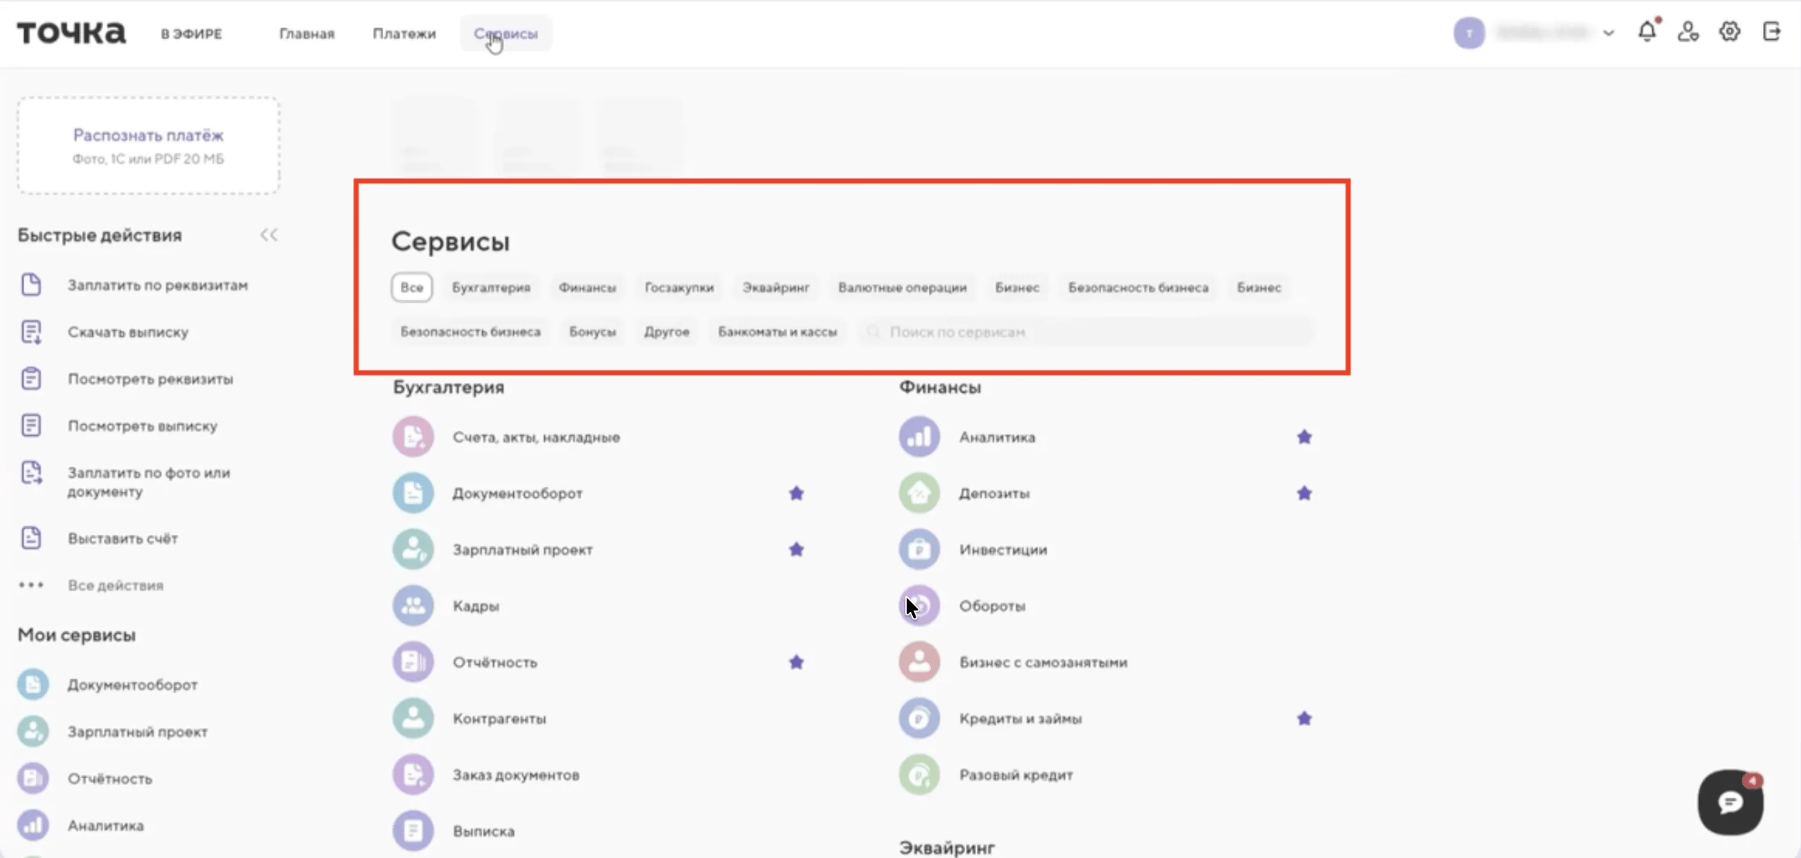Toggle the star next to Отчётность

[796, 662]
